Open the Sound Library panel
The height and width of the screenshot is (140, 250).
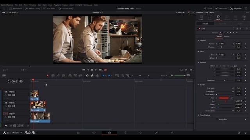coord(66,9)
